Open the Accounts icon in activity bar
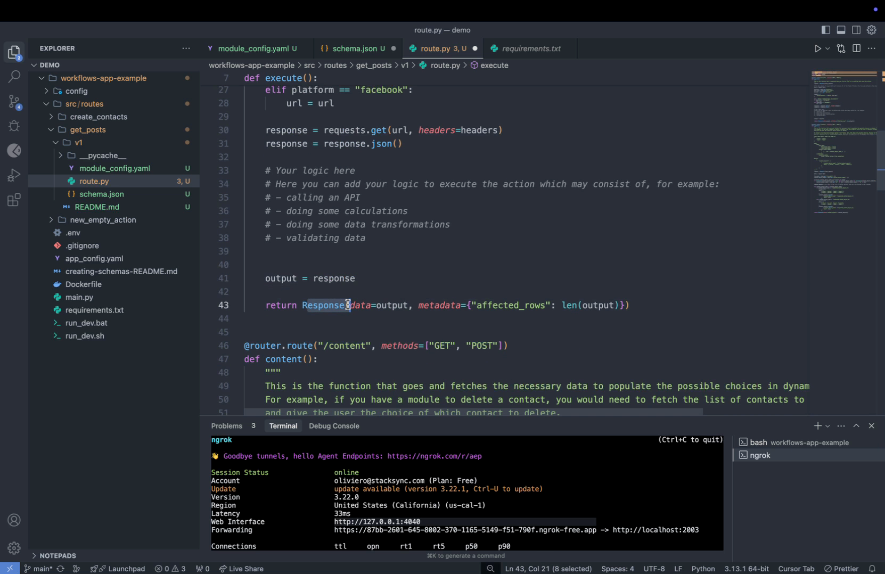The image size is (885, 574). (14, 520)
